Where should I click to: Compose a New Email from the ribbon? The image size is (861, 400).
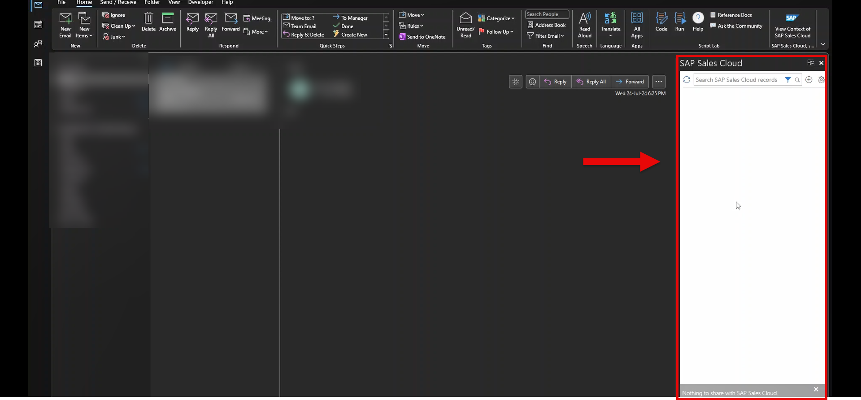click(65, 25)
